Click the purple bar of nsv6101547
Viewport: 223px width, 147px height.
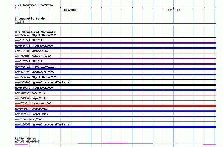point(115,43)
